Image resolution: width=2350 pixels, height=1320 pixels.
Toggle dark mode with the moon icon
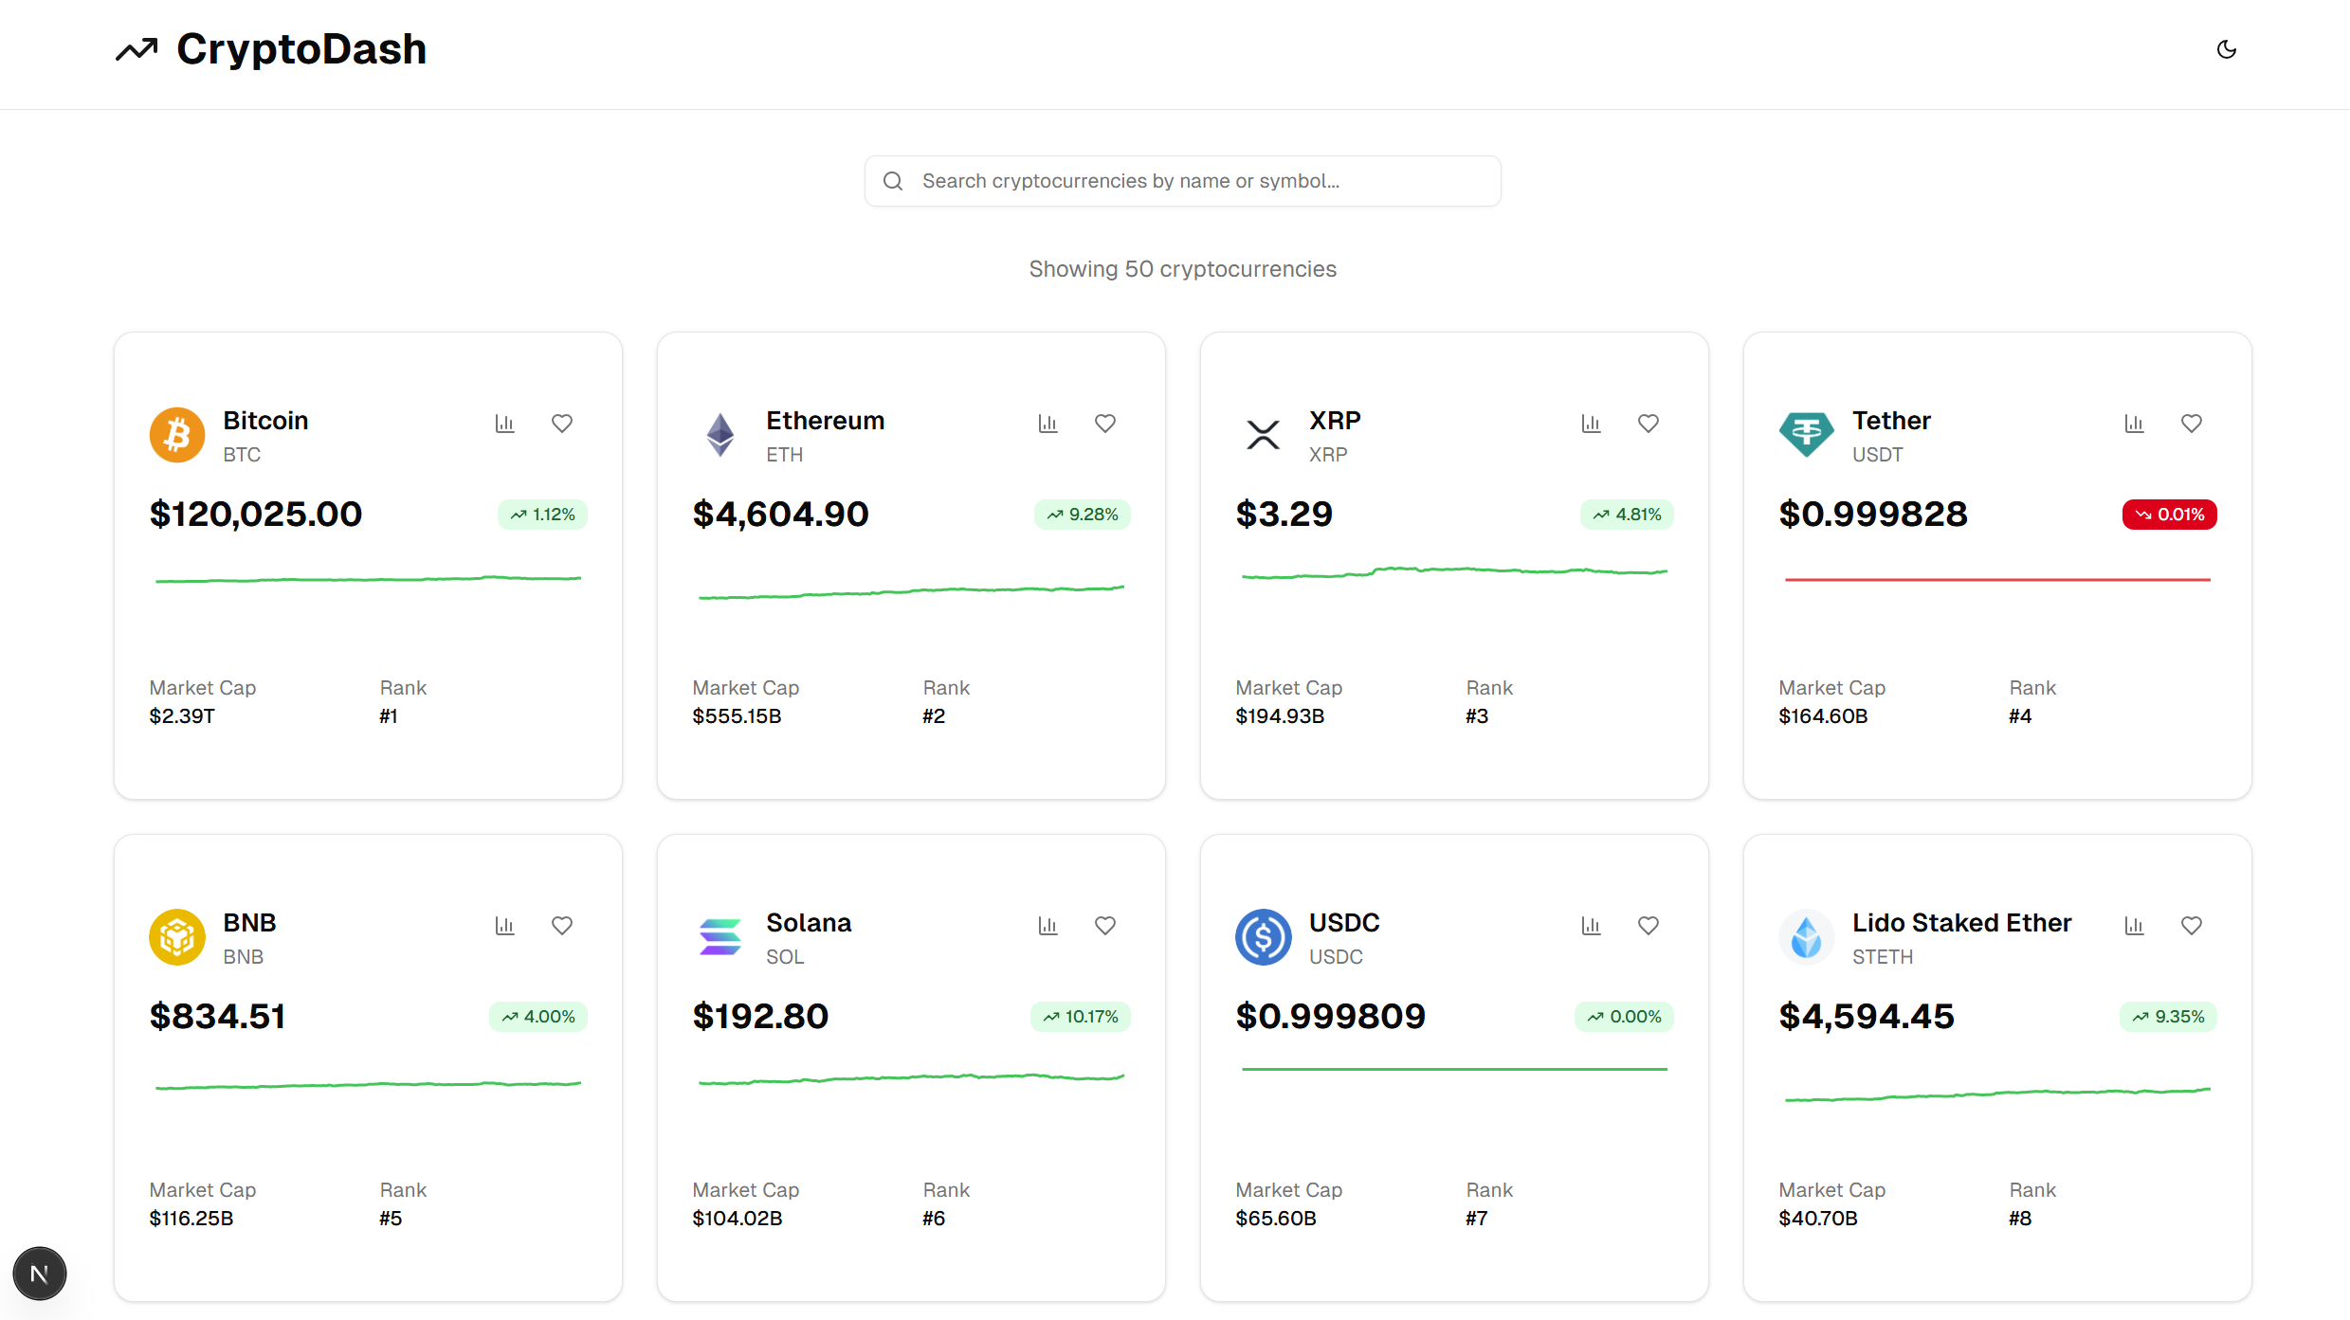click(2227, 49)
